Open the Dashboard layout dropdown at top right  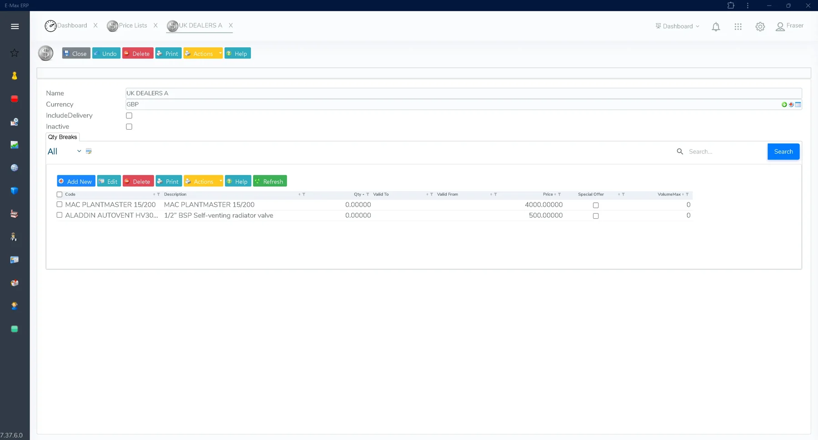pyautogui.click(x=677, y=26)
